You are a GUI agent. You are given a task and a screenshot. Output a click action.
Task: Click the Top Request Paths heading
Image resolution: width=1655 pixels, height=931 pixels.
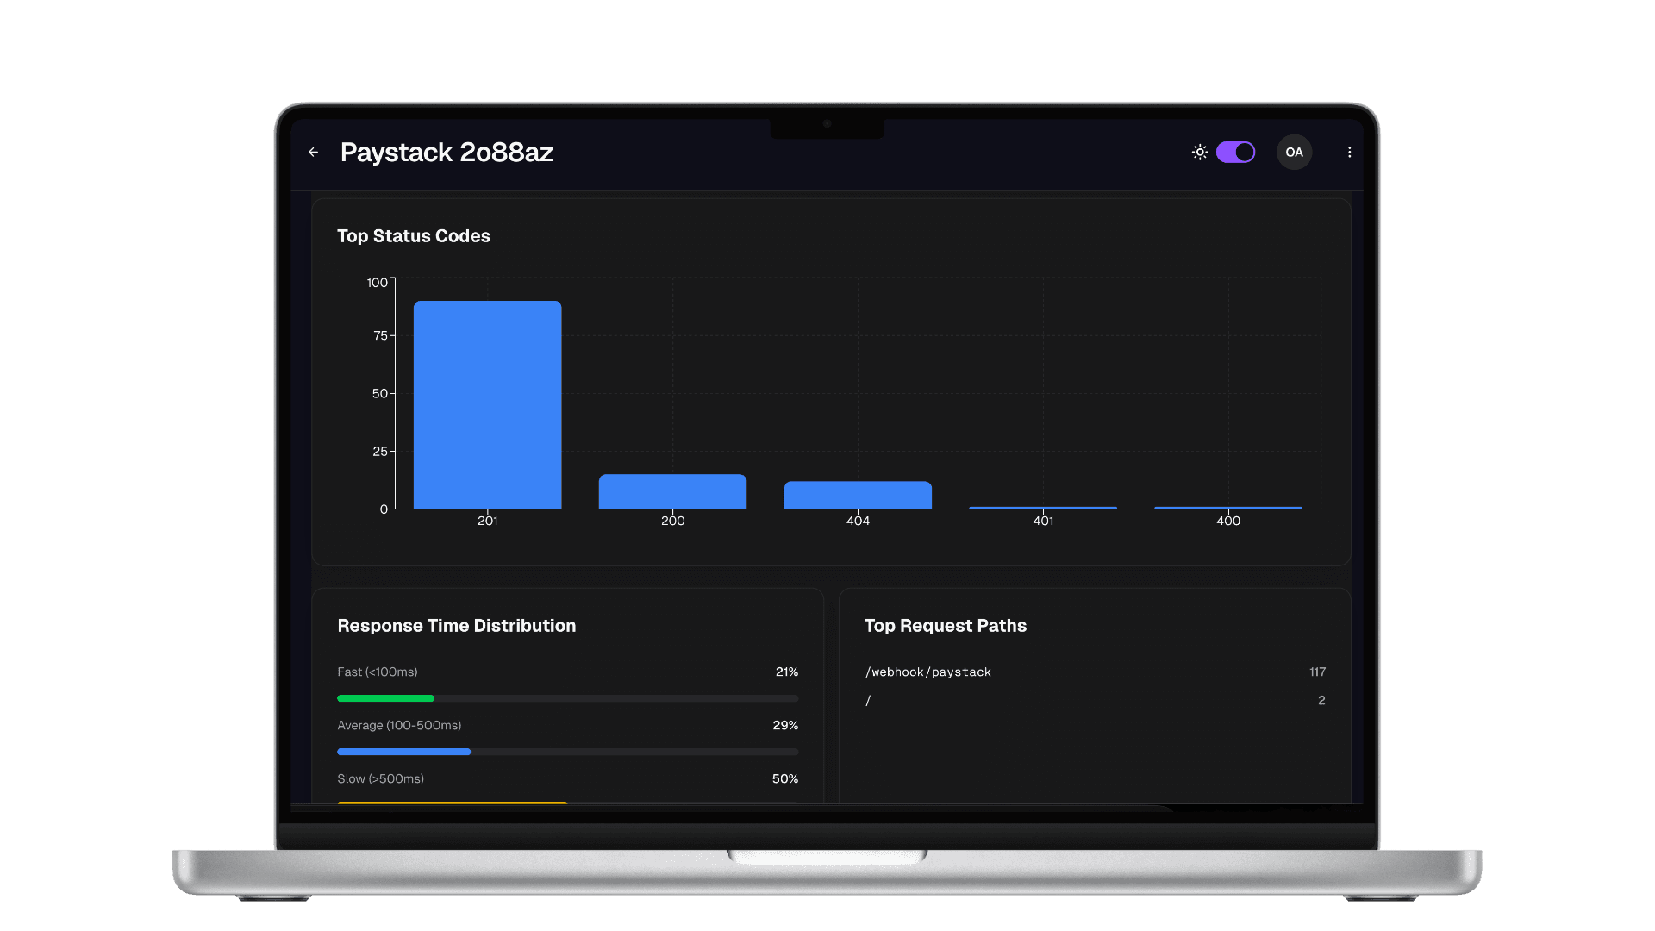click(x=945, y=626)
